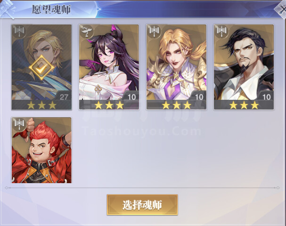Viewport: 286px width, 226px height.
Task: Click the level 10 badge on cat-eared card
Action: [x=131, y=97]
